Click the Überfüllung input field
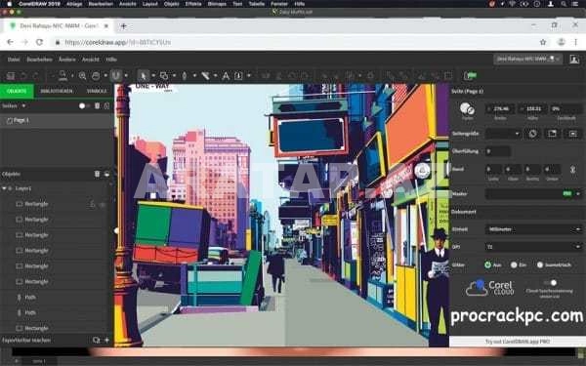This screenshot has width=586, height=366. [498, 151]
